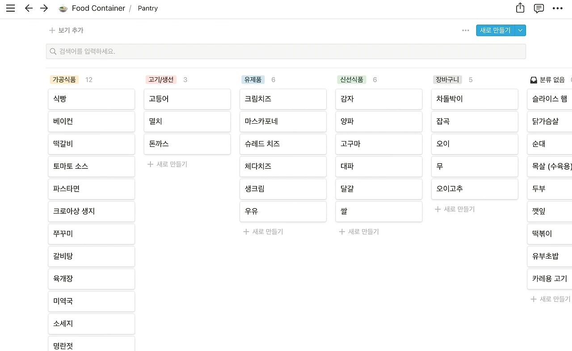Expand the 새로 만들기 dropdown arrow
The height and width of the screenshot is (351, 572).
click(x=520, y=30)
